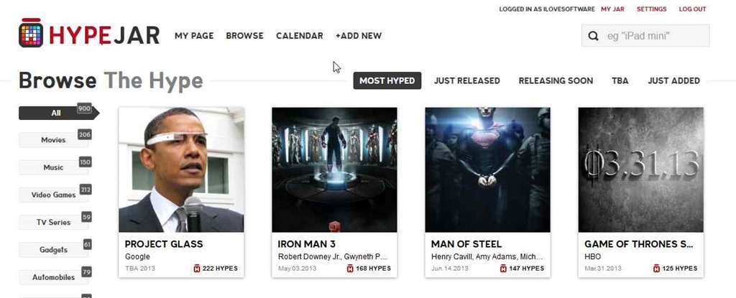
Task: Open Settings from the top bar
Action: (x=651, y=9)
